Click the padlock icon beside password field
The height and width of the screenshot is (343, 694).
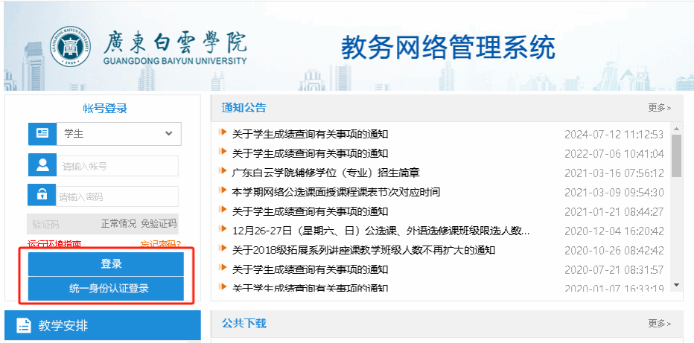pos(42,196)
